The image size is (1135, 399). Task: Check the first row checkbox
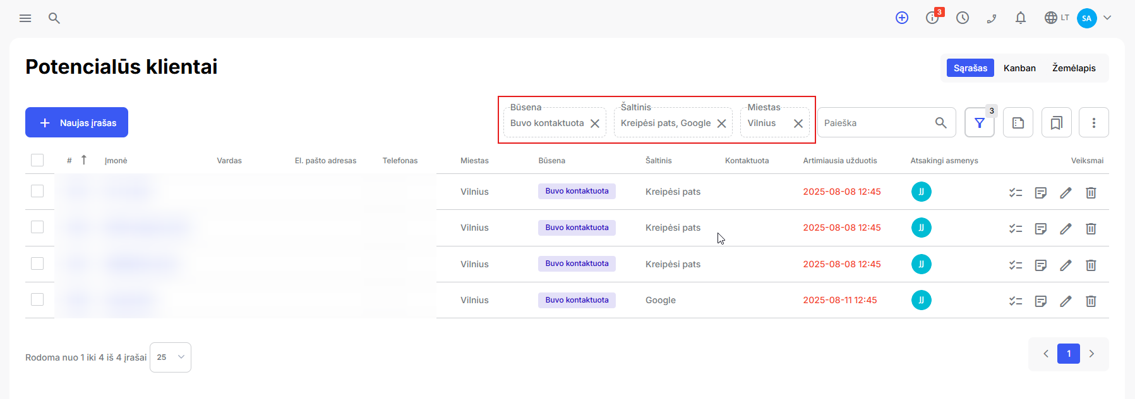coord(37,191)
